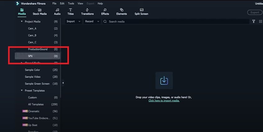Select the Split Screen tab
263x132 pixels.
(x=141, y=12)
